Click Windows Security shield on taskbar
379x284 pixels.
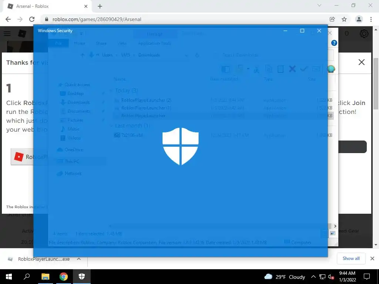tap(82, 277)
